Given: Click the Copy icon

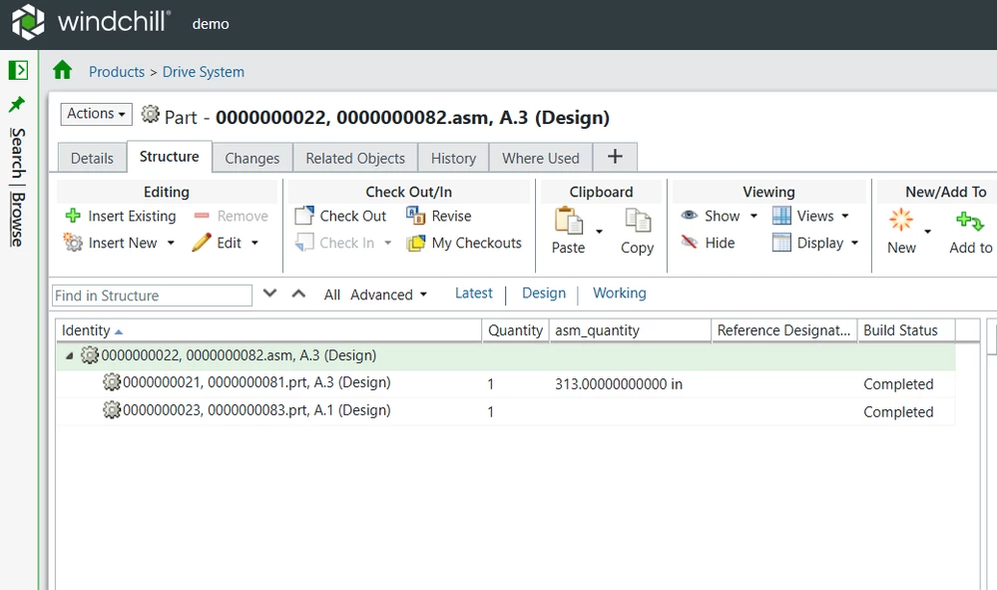Looking at the screenshot, I should pyautogui.click(x=638, y=221).
